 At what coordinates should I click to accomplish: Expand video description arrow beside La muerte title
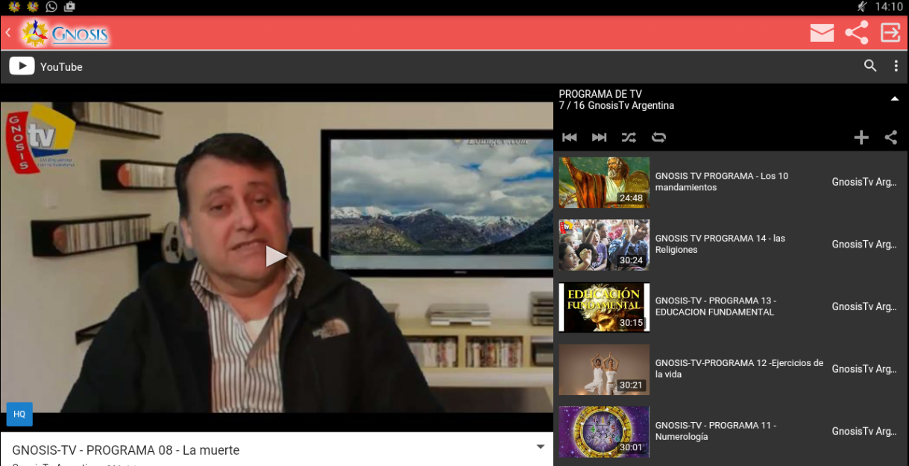[541, 447]
